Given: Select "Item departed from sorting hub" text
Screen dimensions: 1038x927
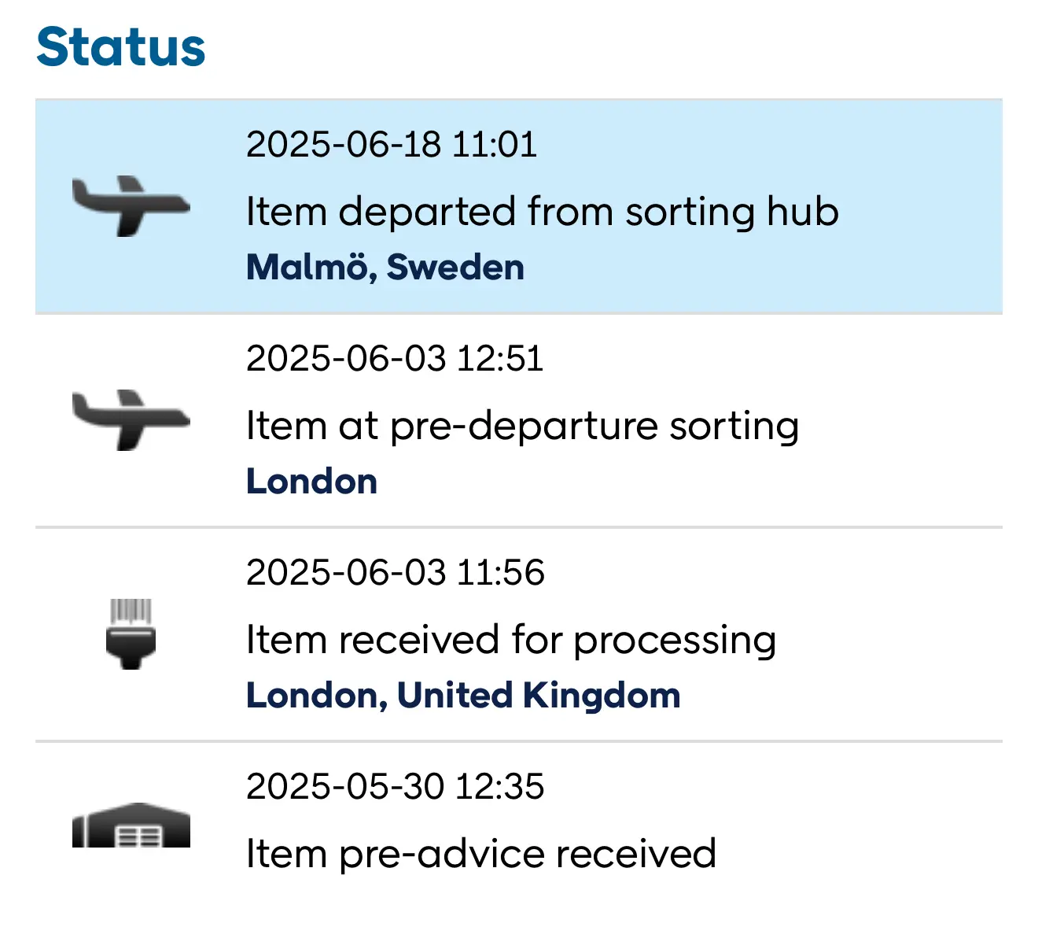Looking at the screenshot, I should (543, 212).
